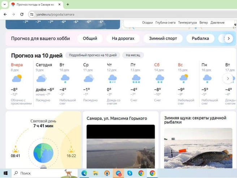
Task: Click overcast icon for 11 дек
Action: (89, 78)
